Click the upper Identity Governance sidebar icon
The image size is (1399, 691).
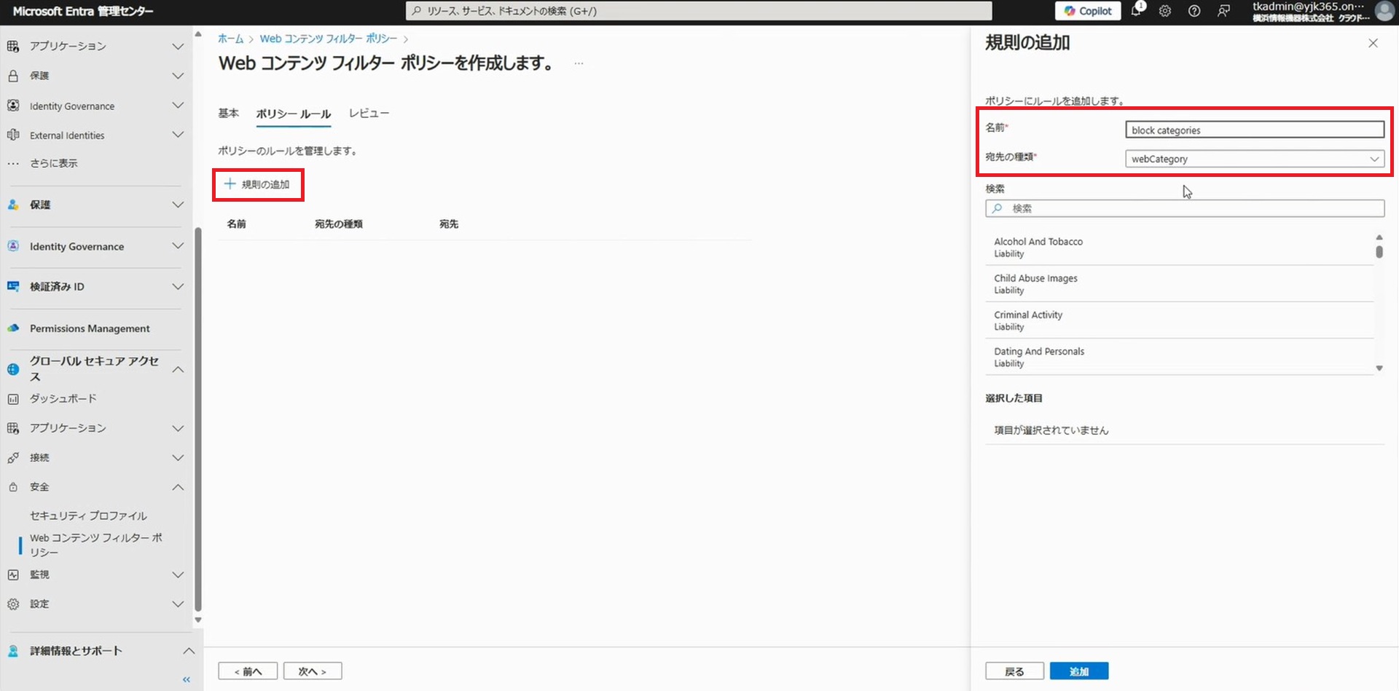(13, 106)
